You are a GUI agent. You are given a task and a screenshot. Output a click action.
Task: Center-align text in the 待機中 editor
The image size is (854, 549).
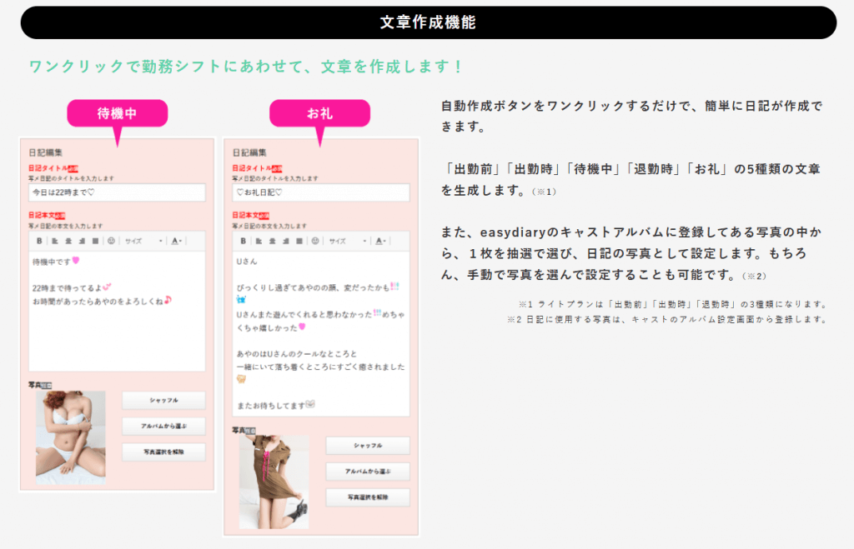pyautogui.click(x=68, y=241)
